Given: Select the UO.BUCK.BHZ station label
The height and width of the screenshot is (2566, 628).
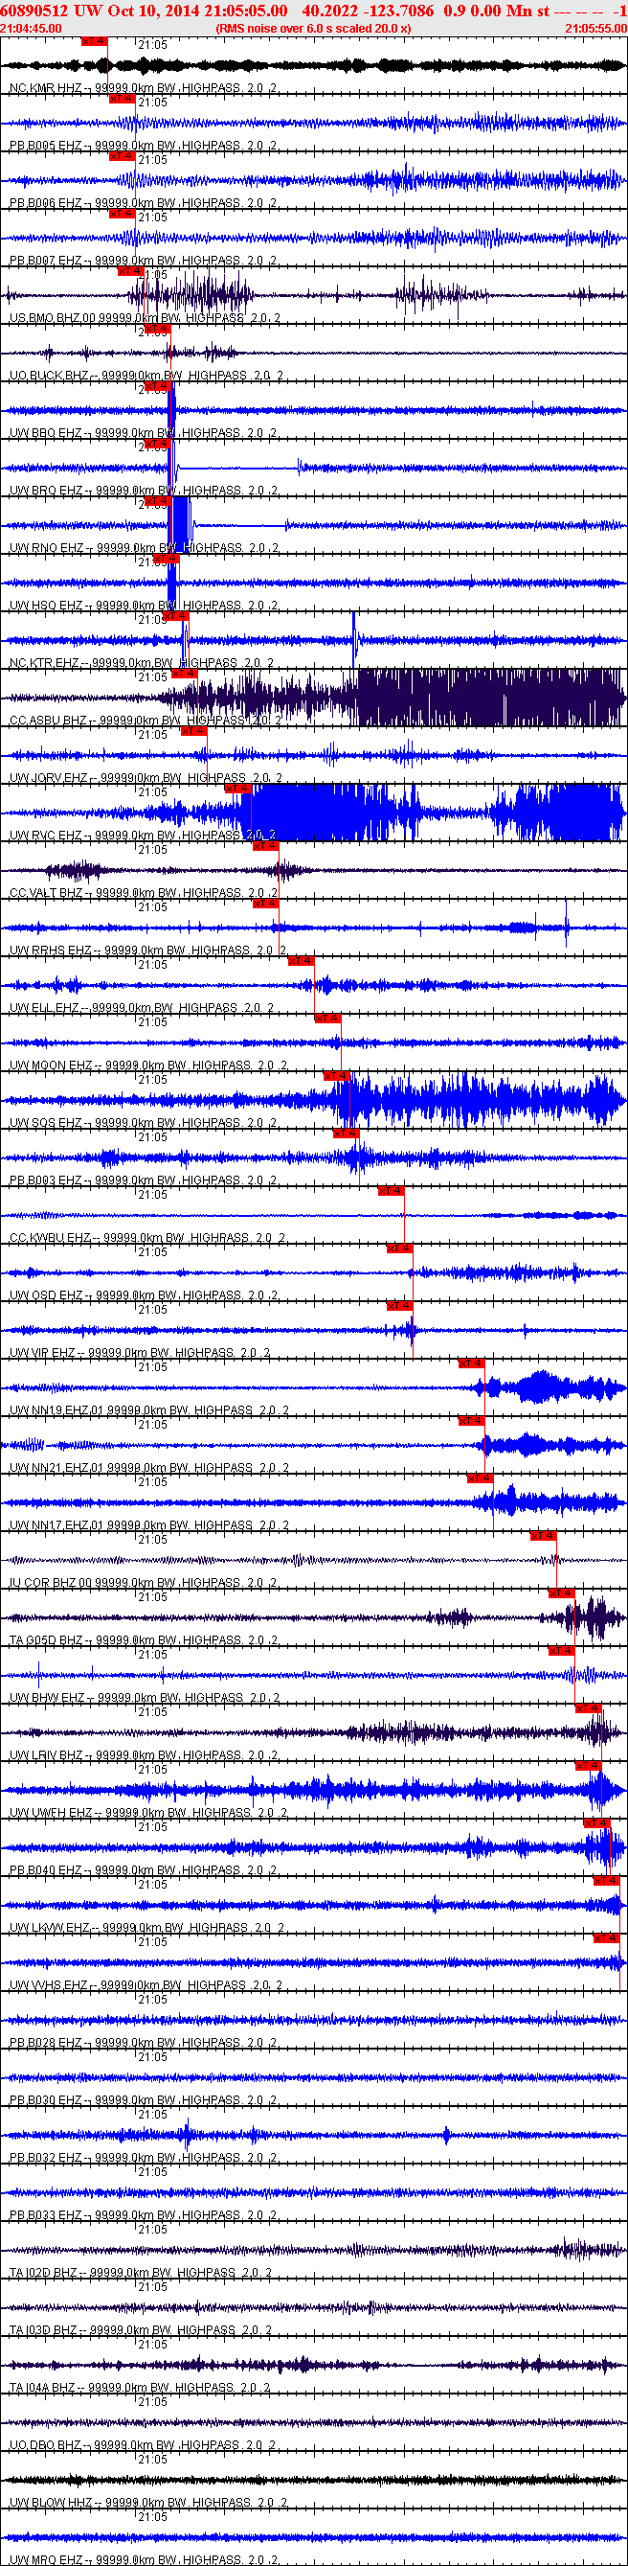Looking at the screenshot, I should coord(147,376).
